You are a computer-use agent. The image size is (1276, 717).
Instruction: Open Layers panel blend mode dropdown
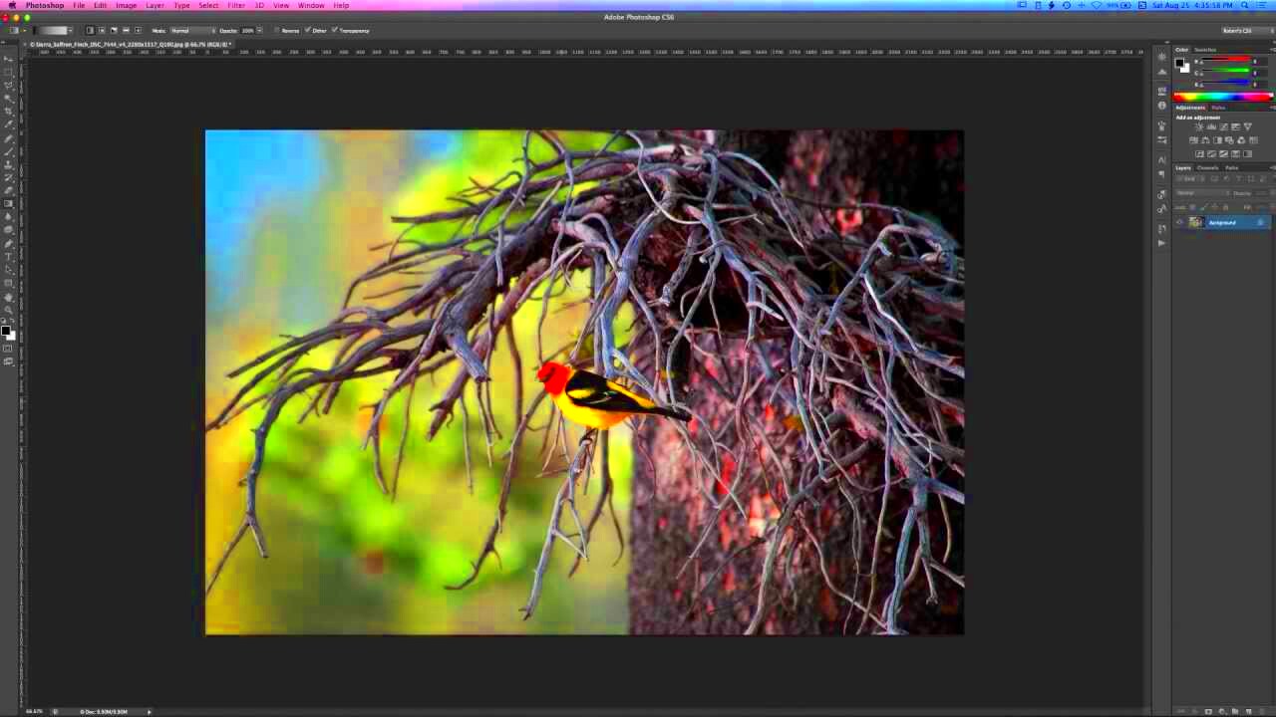1202,192
